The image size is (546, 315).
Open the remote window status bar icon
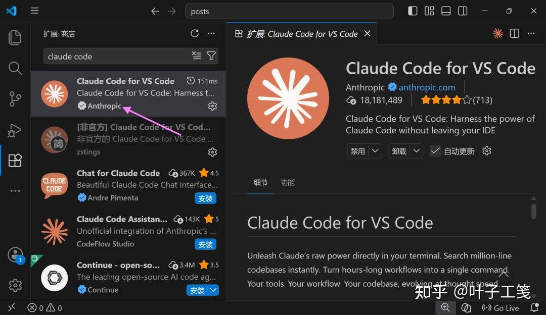[x=12, y=308]
